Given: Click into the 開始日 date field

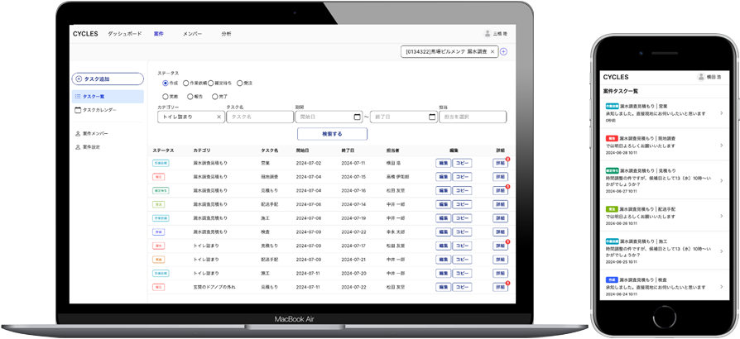Looking at the screenshot, I should click(329, 117).
